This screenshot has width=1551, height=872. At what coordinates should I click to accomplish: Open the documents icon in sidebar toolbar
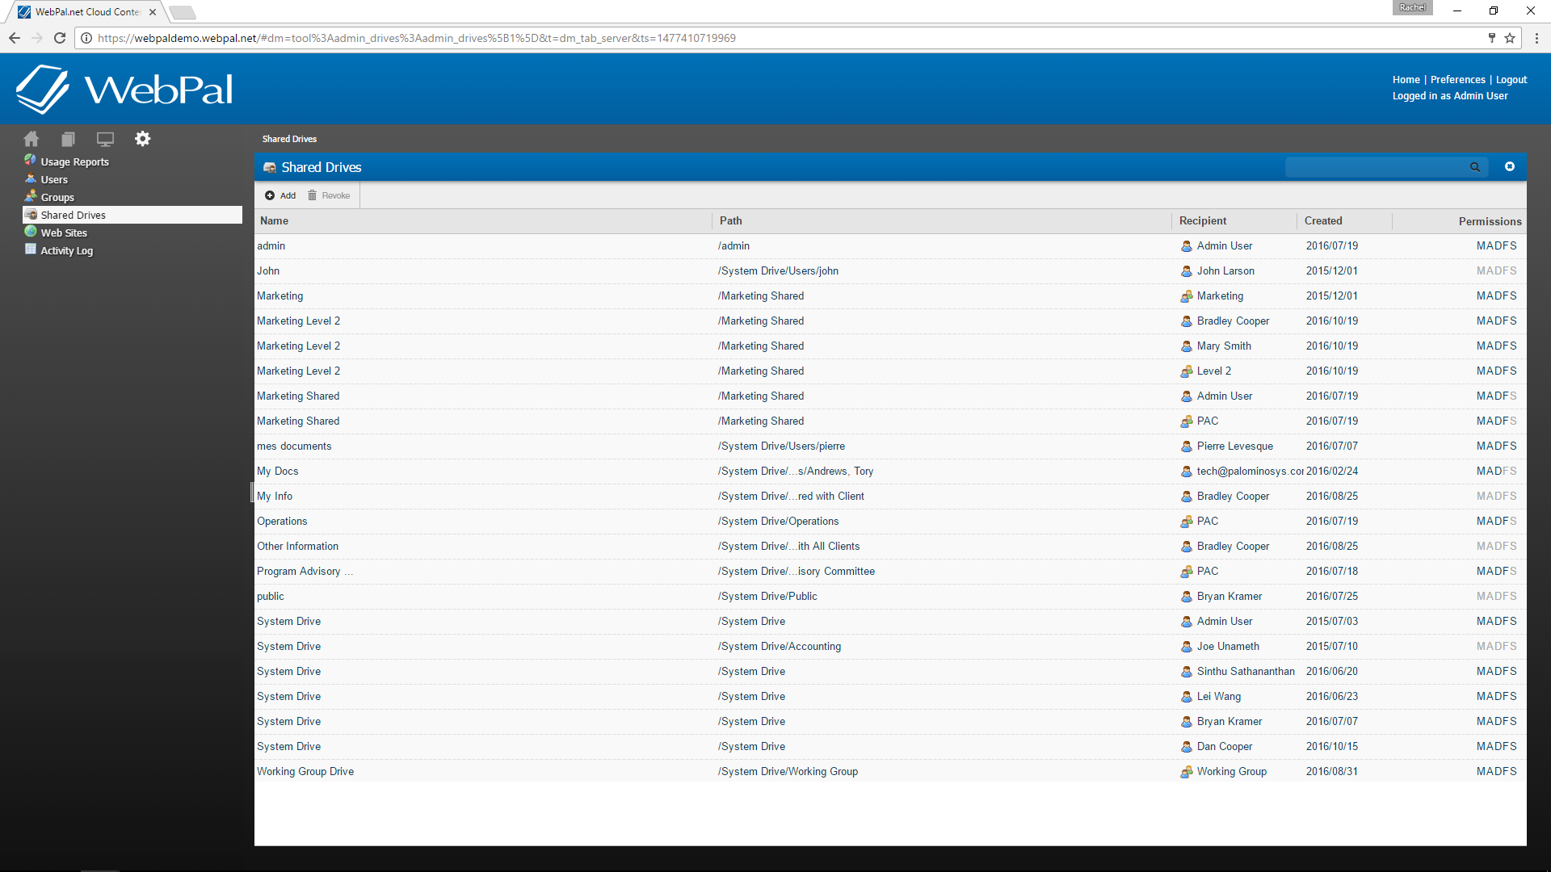(x=68, y=139)
